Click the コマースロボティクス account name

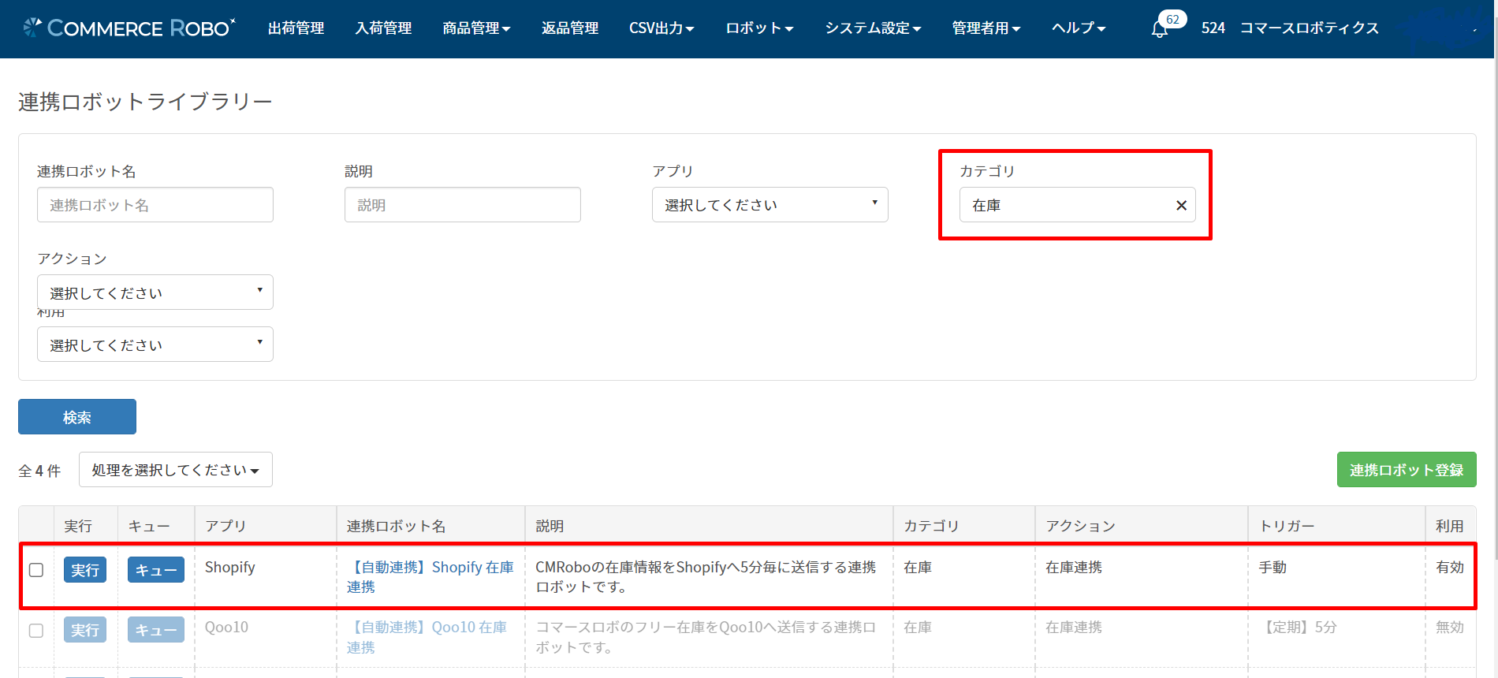click(x=1310, y=28)
